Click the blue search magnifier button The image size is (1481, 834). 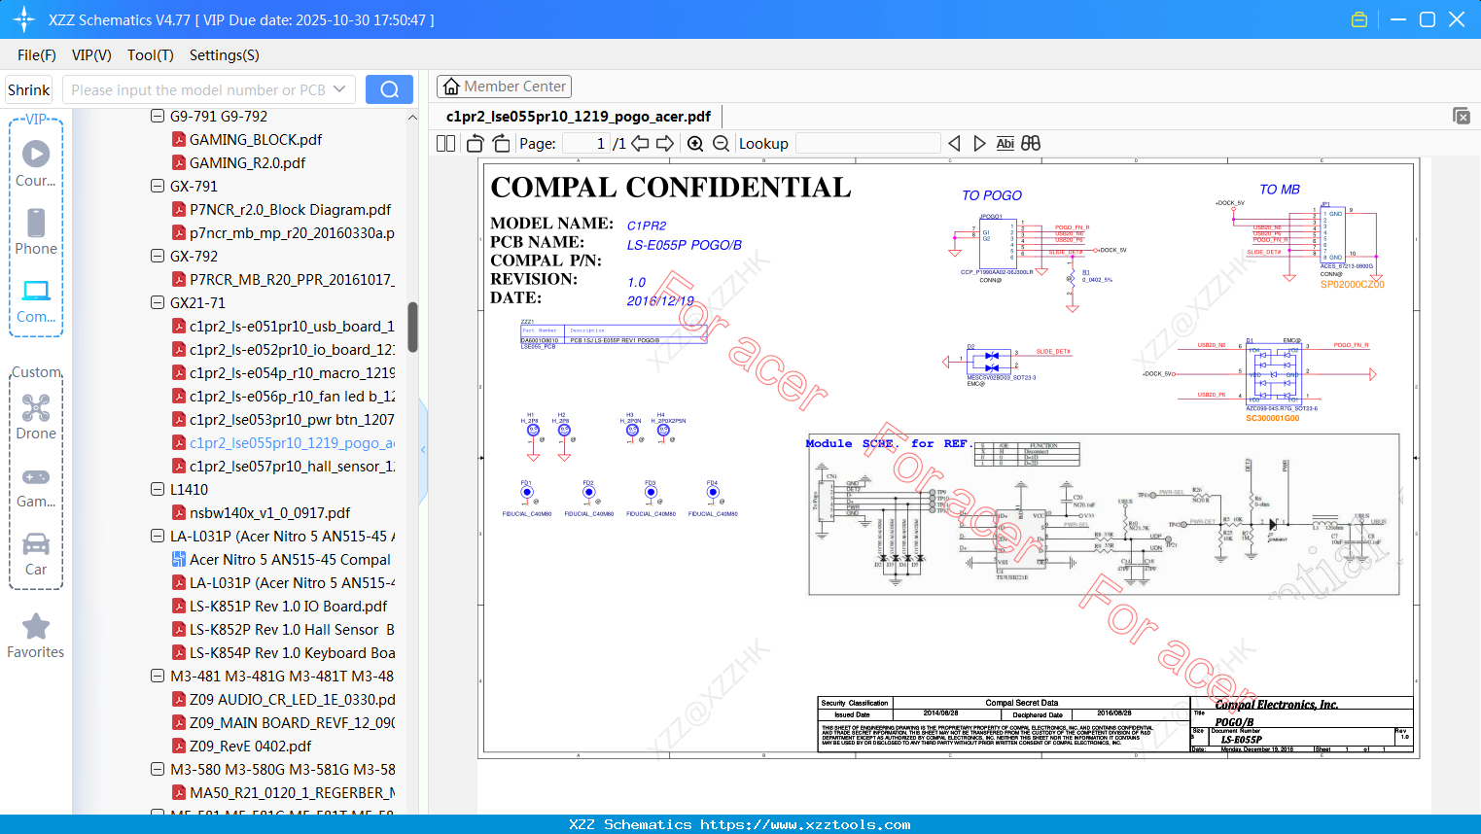pyautogui.click(x=389, y=89)
